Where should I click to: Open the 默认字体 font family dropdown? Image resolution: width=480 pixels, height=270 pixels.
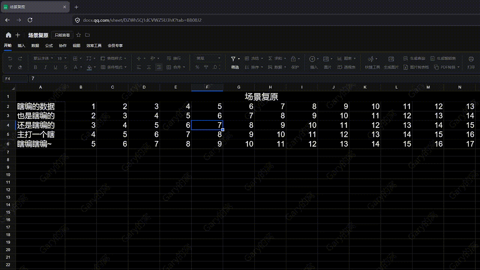(x=42, y=58)
